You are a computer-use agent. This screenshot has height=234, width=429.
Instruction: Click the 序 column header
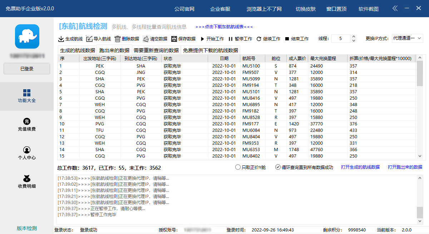tap(69, 59)
